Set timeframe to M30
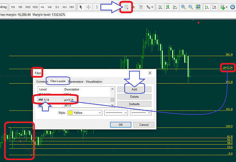The height and width of the screenshot is (162, 236). [x=35, y=7]
